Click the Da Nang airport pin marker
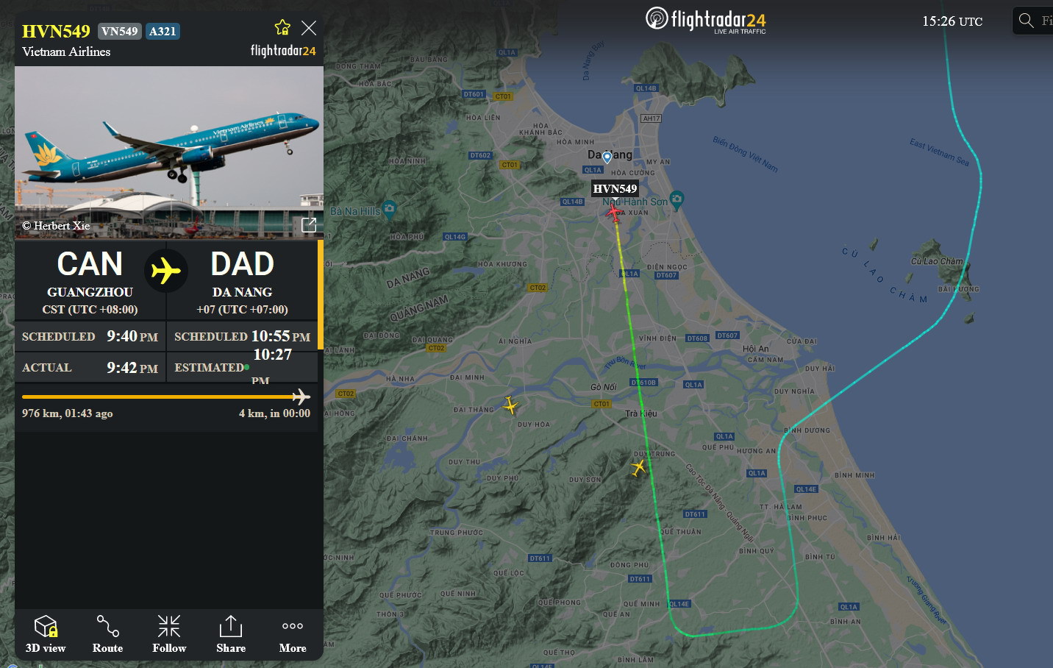The width and height of the screenshot is (1053, 668). (607, 157)
